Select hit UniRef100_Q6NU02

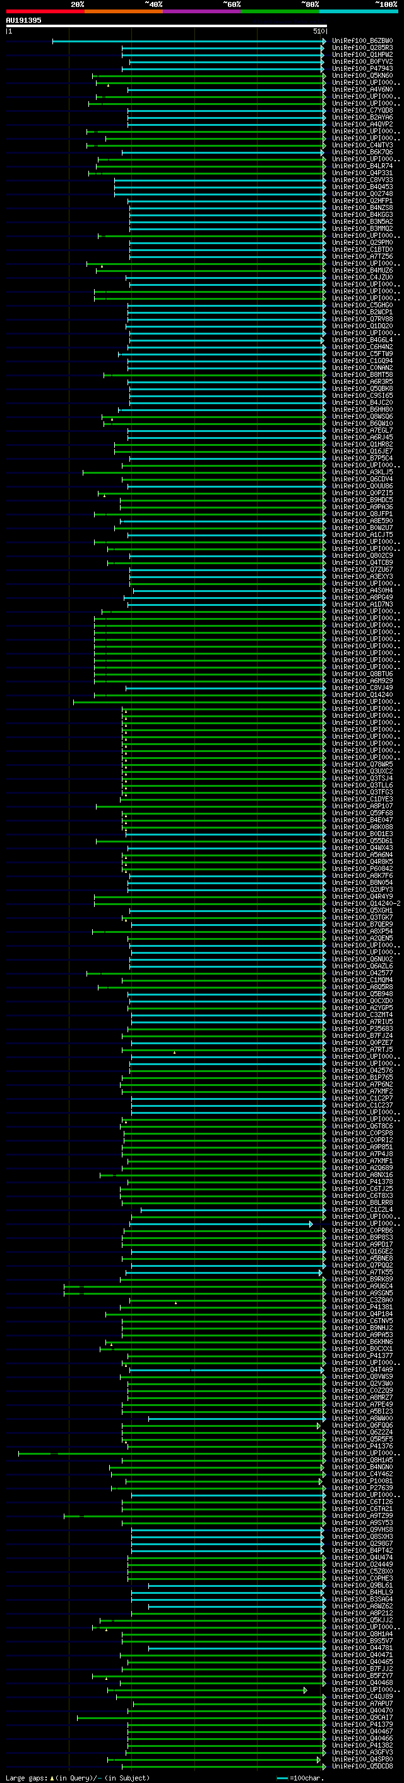pyautogui.click(x=362, y=959)
